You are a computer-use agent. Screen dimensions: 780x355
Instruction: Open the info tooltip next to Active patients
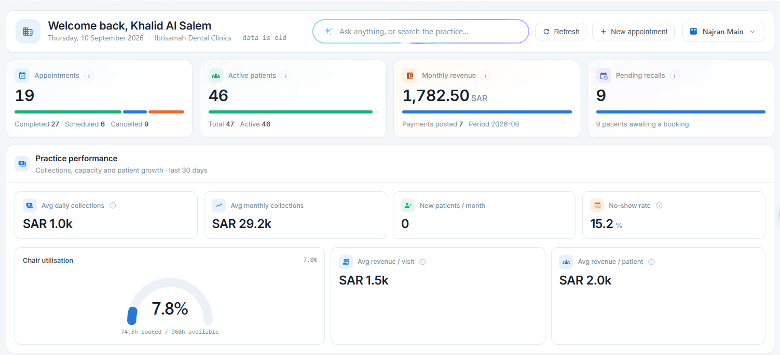point(285,76)
